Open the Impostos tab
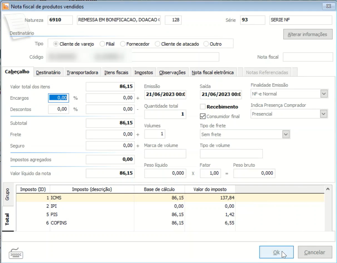The width and height of the screenshot is (337, 263). coord(144,73)
